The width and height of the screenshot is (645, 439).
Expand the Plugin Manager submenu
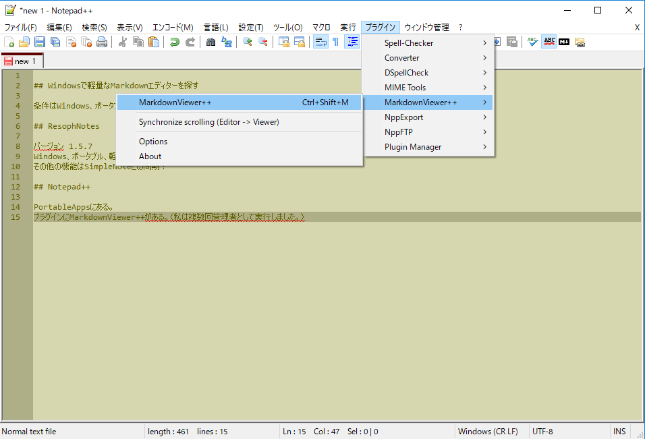point(428,146)
